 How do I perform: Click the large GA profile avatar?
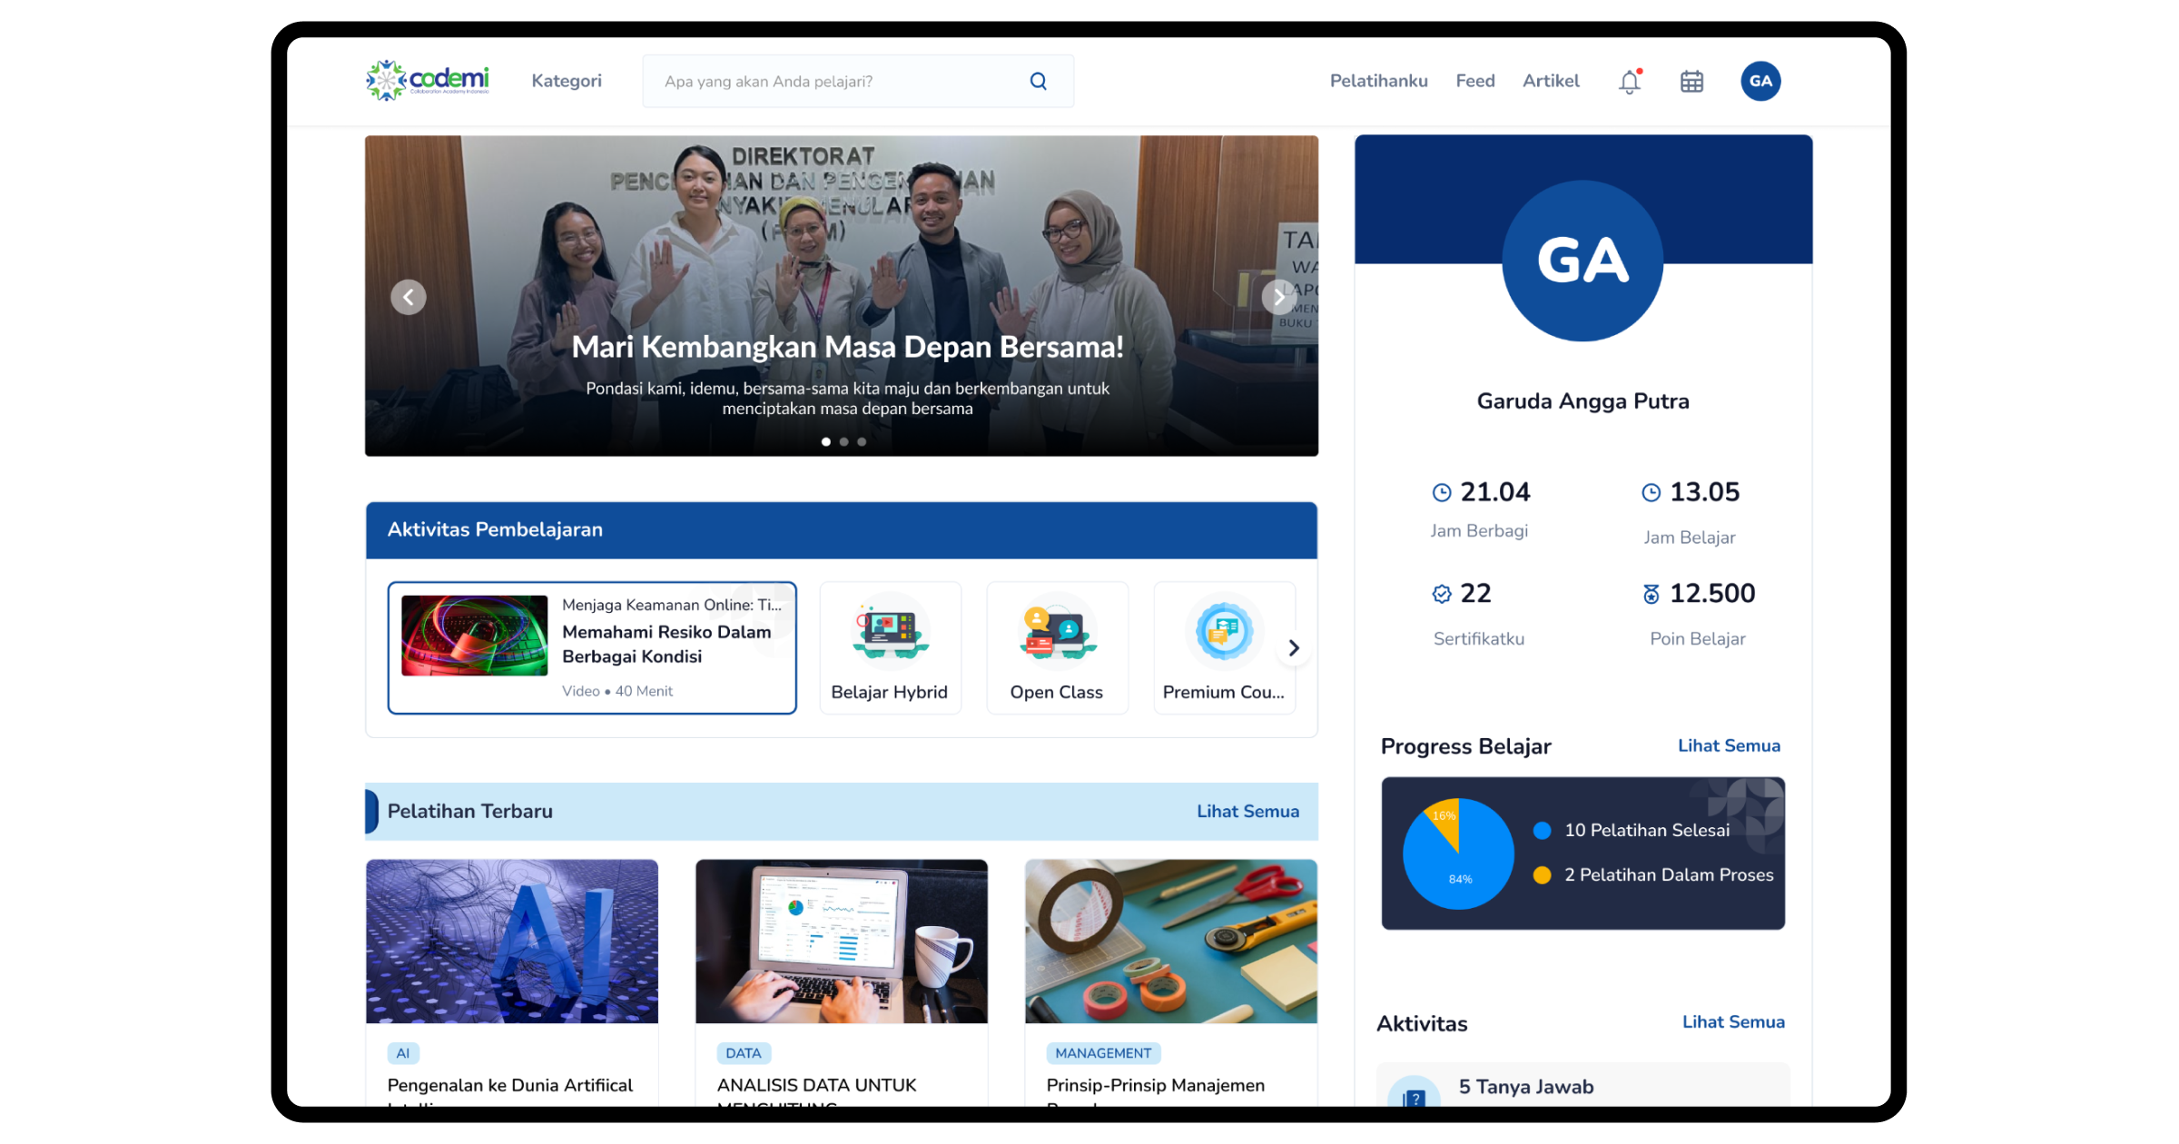pos(1582,261)
